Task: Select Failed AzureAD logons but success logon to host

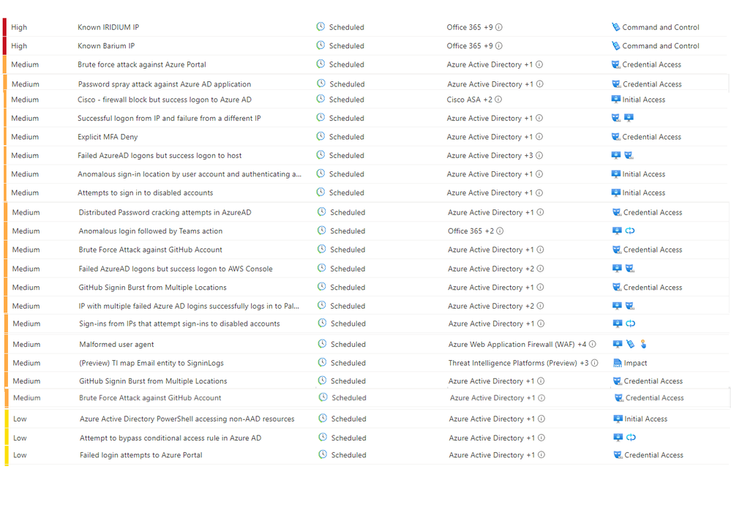Action: [x=160, y=155]
